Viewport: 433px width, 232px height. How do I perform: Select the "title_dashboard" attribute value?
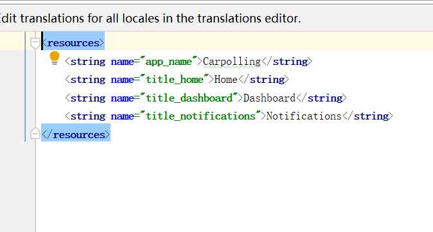click(x=189, y=98)
